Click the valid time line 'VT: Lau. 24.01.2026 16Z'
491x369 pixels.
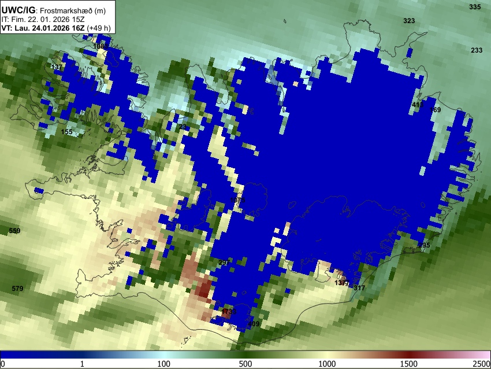[43, 28]
